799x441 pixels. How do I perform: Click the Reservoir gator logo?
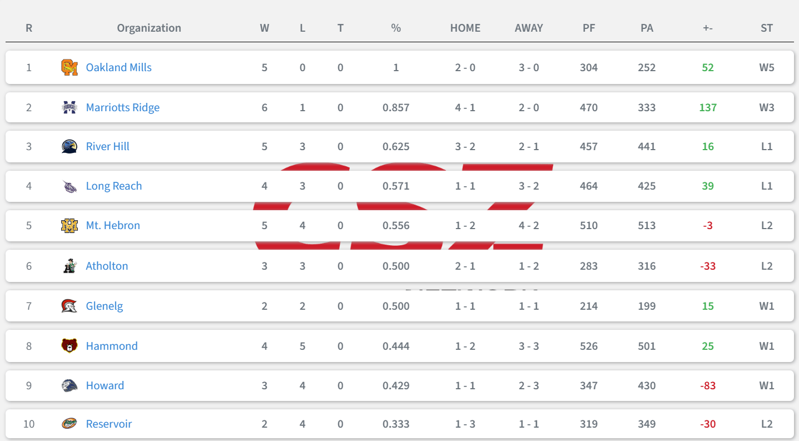[70, 424]
